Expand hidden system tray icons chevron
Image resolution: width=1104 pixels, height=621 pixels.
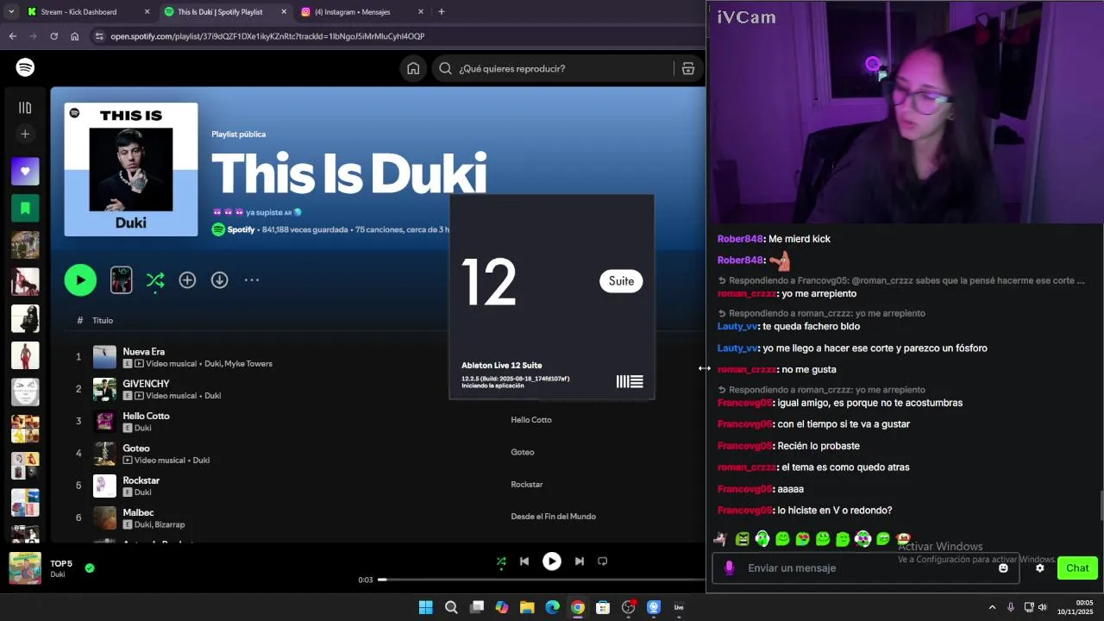992,607
